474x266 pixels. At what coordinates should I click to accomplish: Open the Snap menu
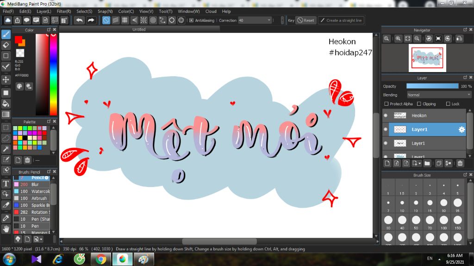pos(105,11)
